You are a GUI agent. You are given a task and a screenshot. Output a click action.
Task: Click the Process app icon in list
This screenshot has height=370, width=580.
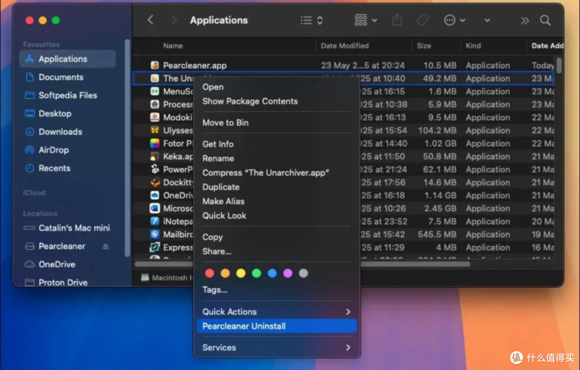click(x=155, y=104)
